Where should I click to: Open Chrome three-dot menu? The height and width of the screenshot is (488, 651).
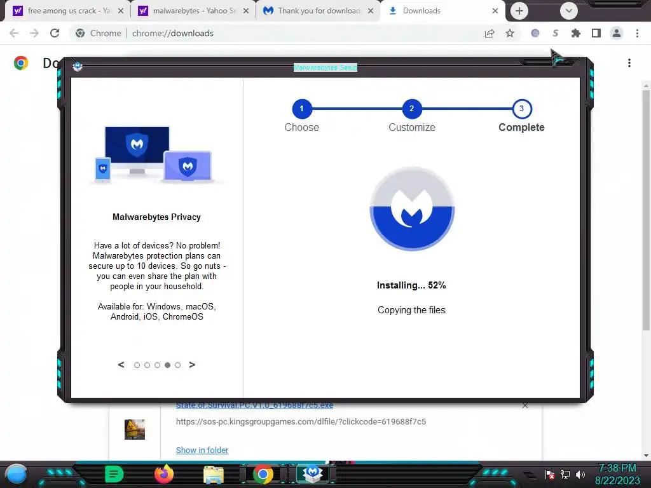coord(637,33)
